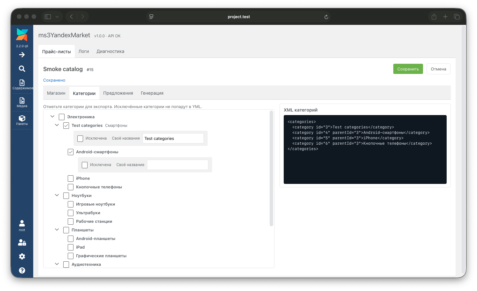This screenshot has height=291, width=477.
Task: Open help question mark icon
Action: 22,270
